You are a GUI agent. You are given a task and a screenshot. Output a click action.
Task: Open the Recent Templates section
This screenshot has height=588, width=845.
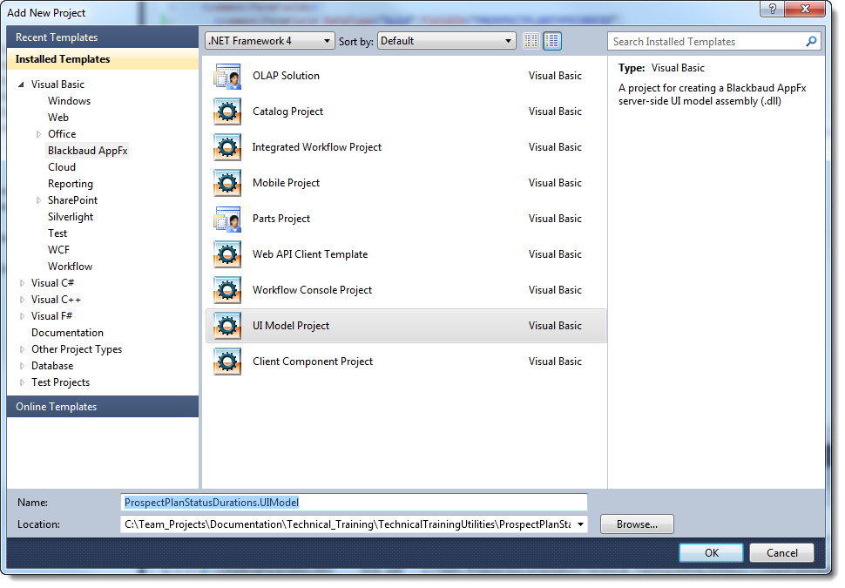103,37
